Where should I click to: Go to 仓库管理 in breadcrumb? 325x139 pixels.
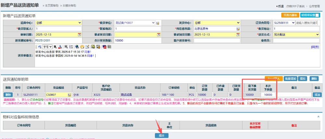pyautogui.click(x=315, y=6)
